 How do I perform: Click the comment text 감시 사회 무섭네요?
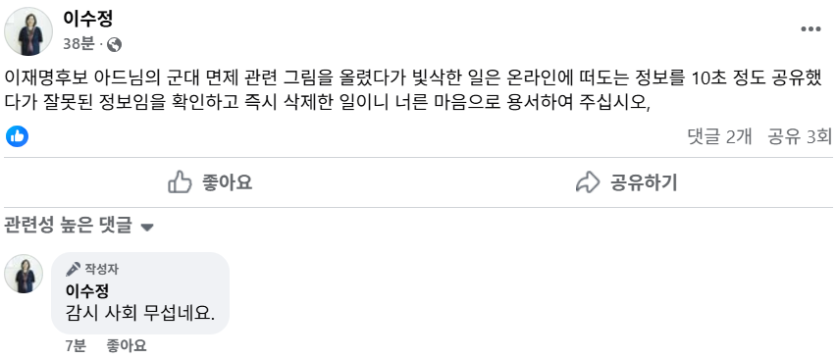[140, 314]
